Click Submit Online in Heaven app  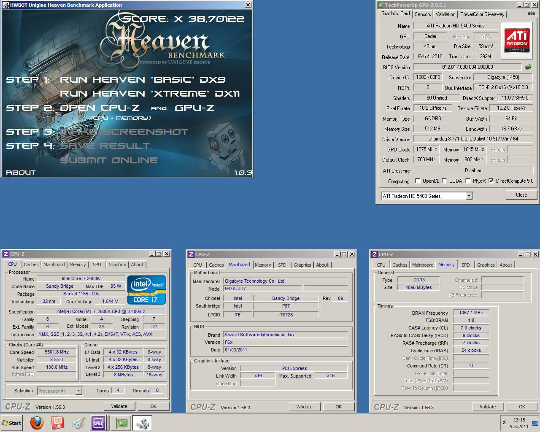pos(109,160)
